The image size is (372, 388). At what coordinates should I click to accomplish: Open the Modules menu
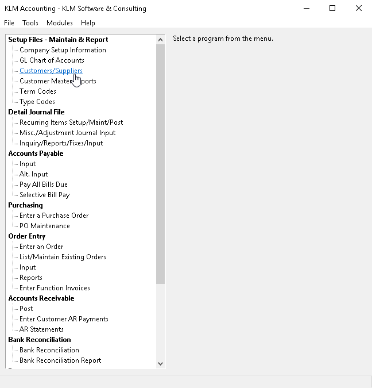pyautogui.click(x=60, y=23)
